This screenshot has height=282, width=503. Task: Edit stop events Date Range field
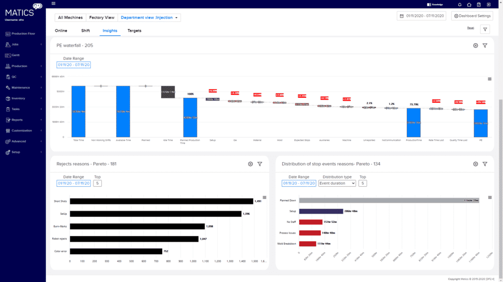click(x=299, y=183)
